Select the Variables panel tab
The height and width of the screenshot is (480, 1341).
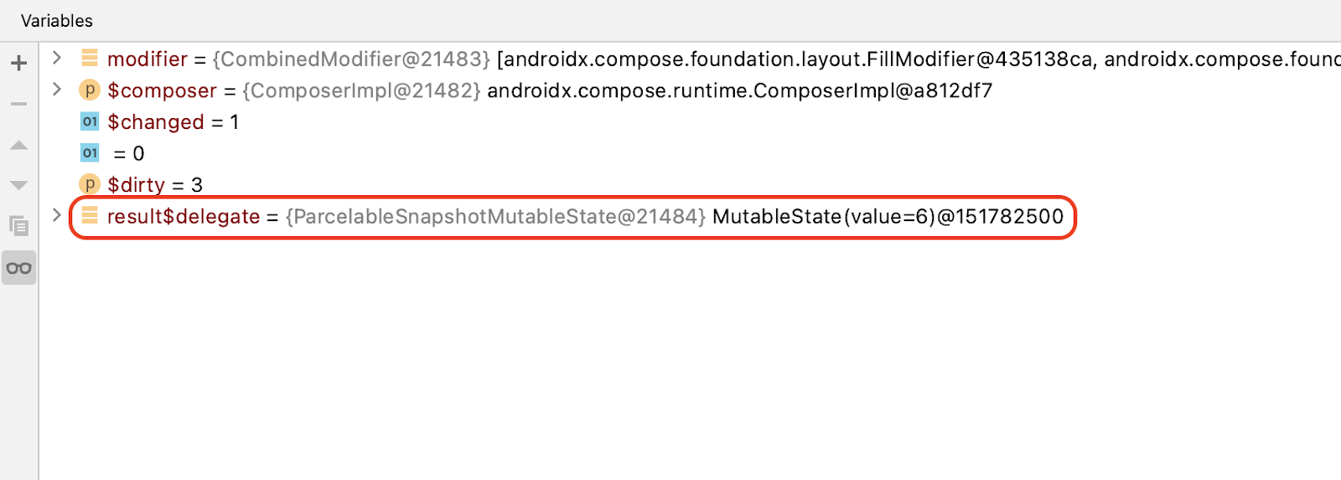point(57,21)
